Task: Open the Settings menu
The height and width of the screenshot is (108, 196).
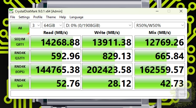Action: tap(24, 17)
